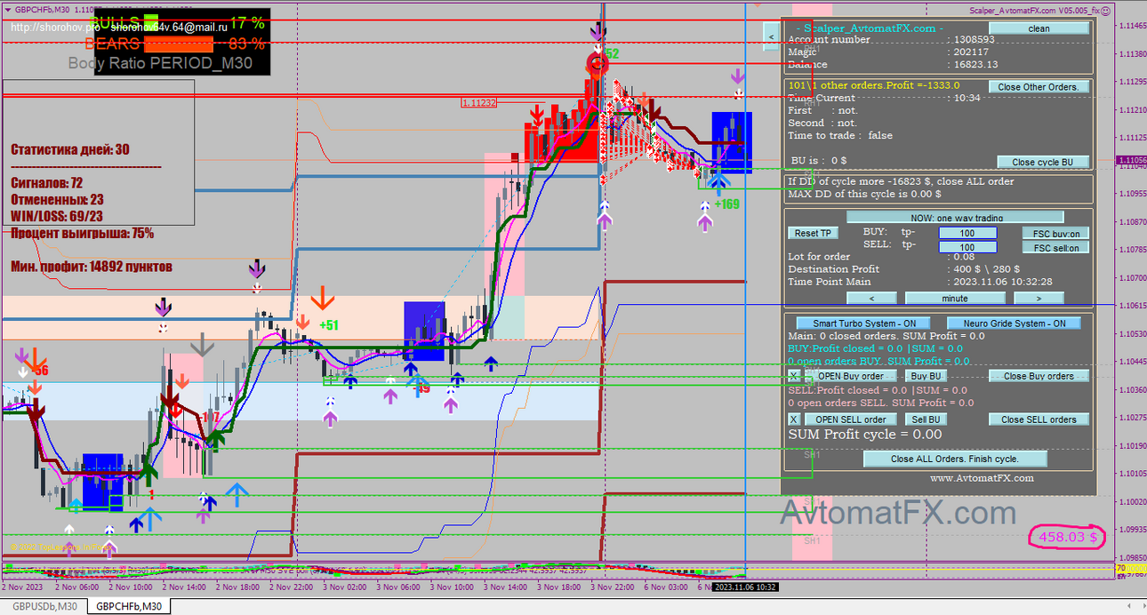Toggle the FSC sell:on switch
Screen dimensions: 1147x615
(x=1055, y=248)
